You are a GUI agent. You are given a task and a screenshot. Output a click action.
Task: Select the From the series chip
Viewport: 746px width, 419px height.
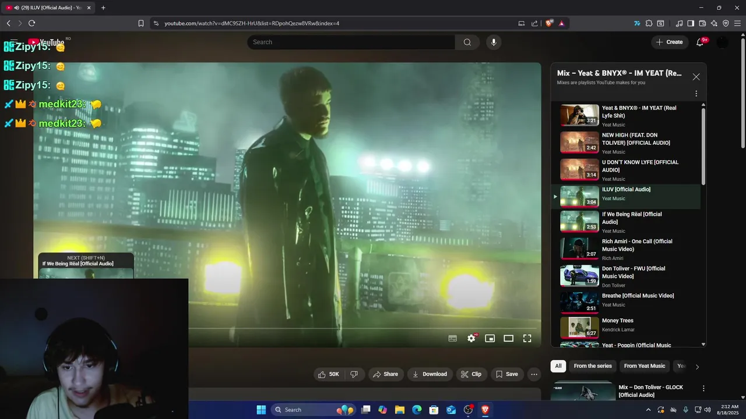pos(593,366)
